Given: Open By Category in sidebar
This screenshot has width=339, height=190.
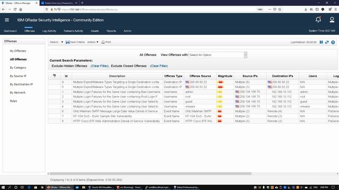Looking at the screenshot, I should 17,68.
